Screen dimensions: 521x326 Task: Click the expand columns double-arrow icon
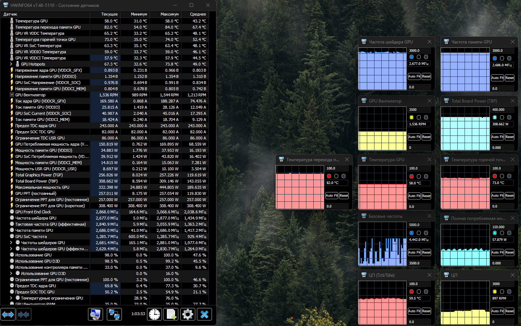[8, 314]
